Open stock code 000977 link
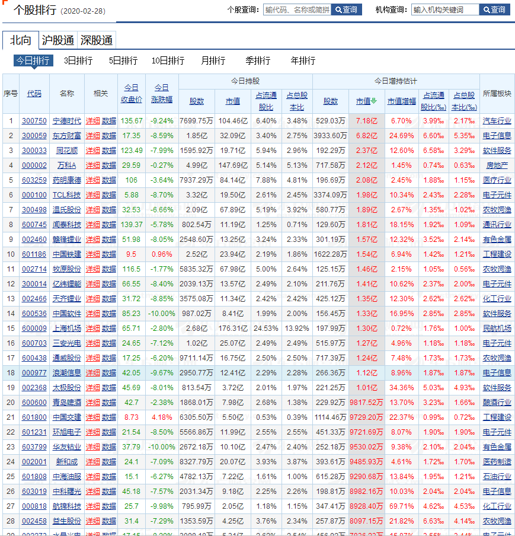The width and height of the screenshot is (515, 536). (34, 372)
